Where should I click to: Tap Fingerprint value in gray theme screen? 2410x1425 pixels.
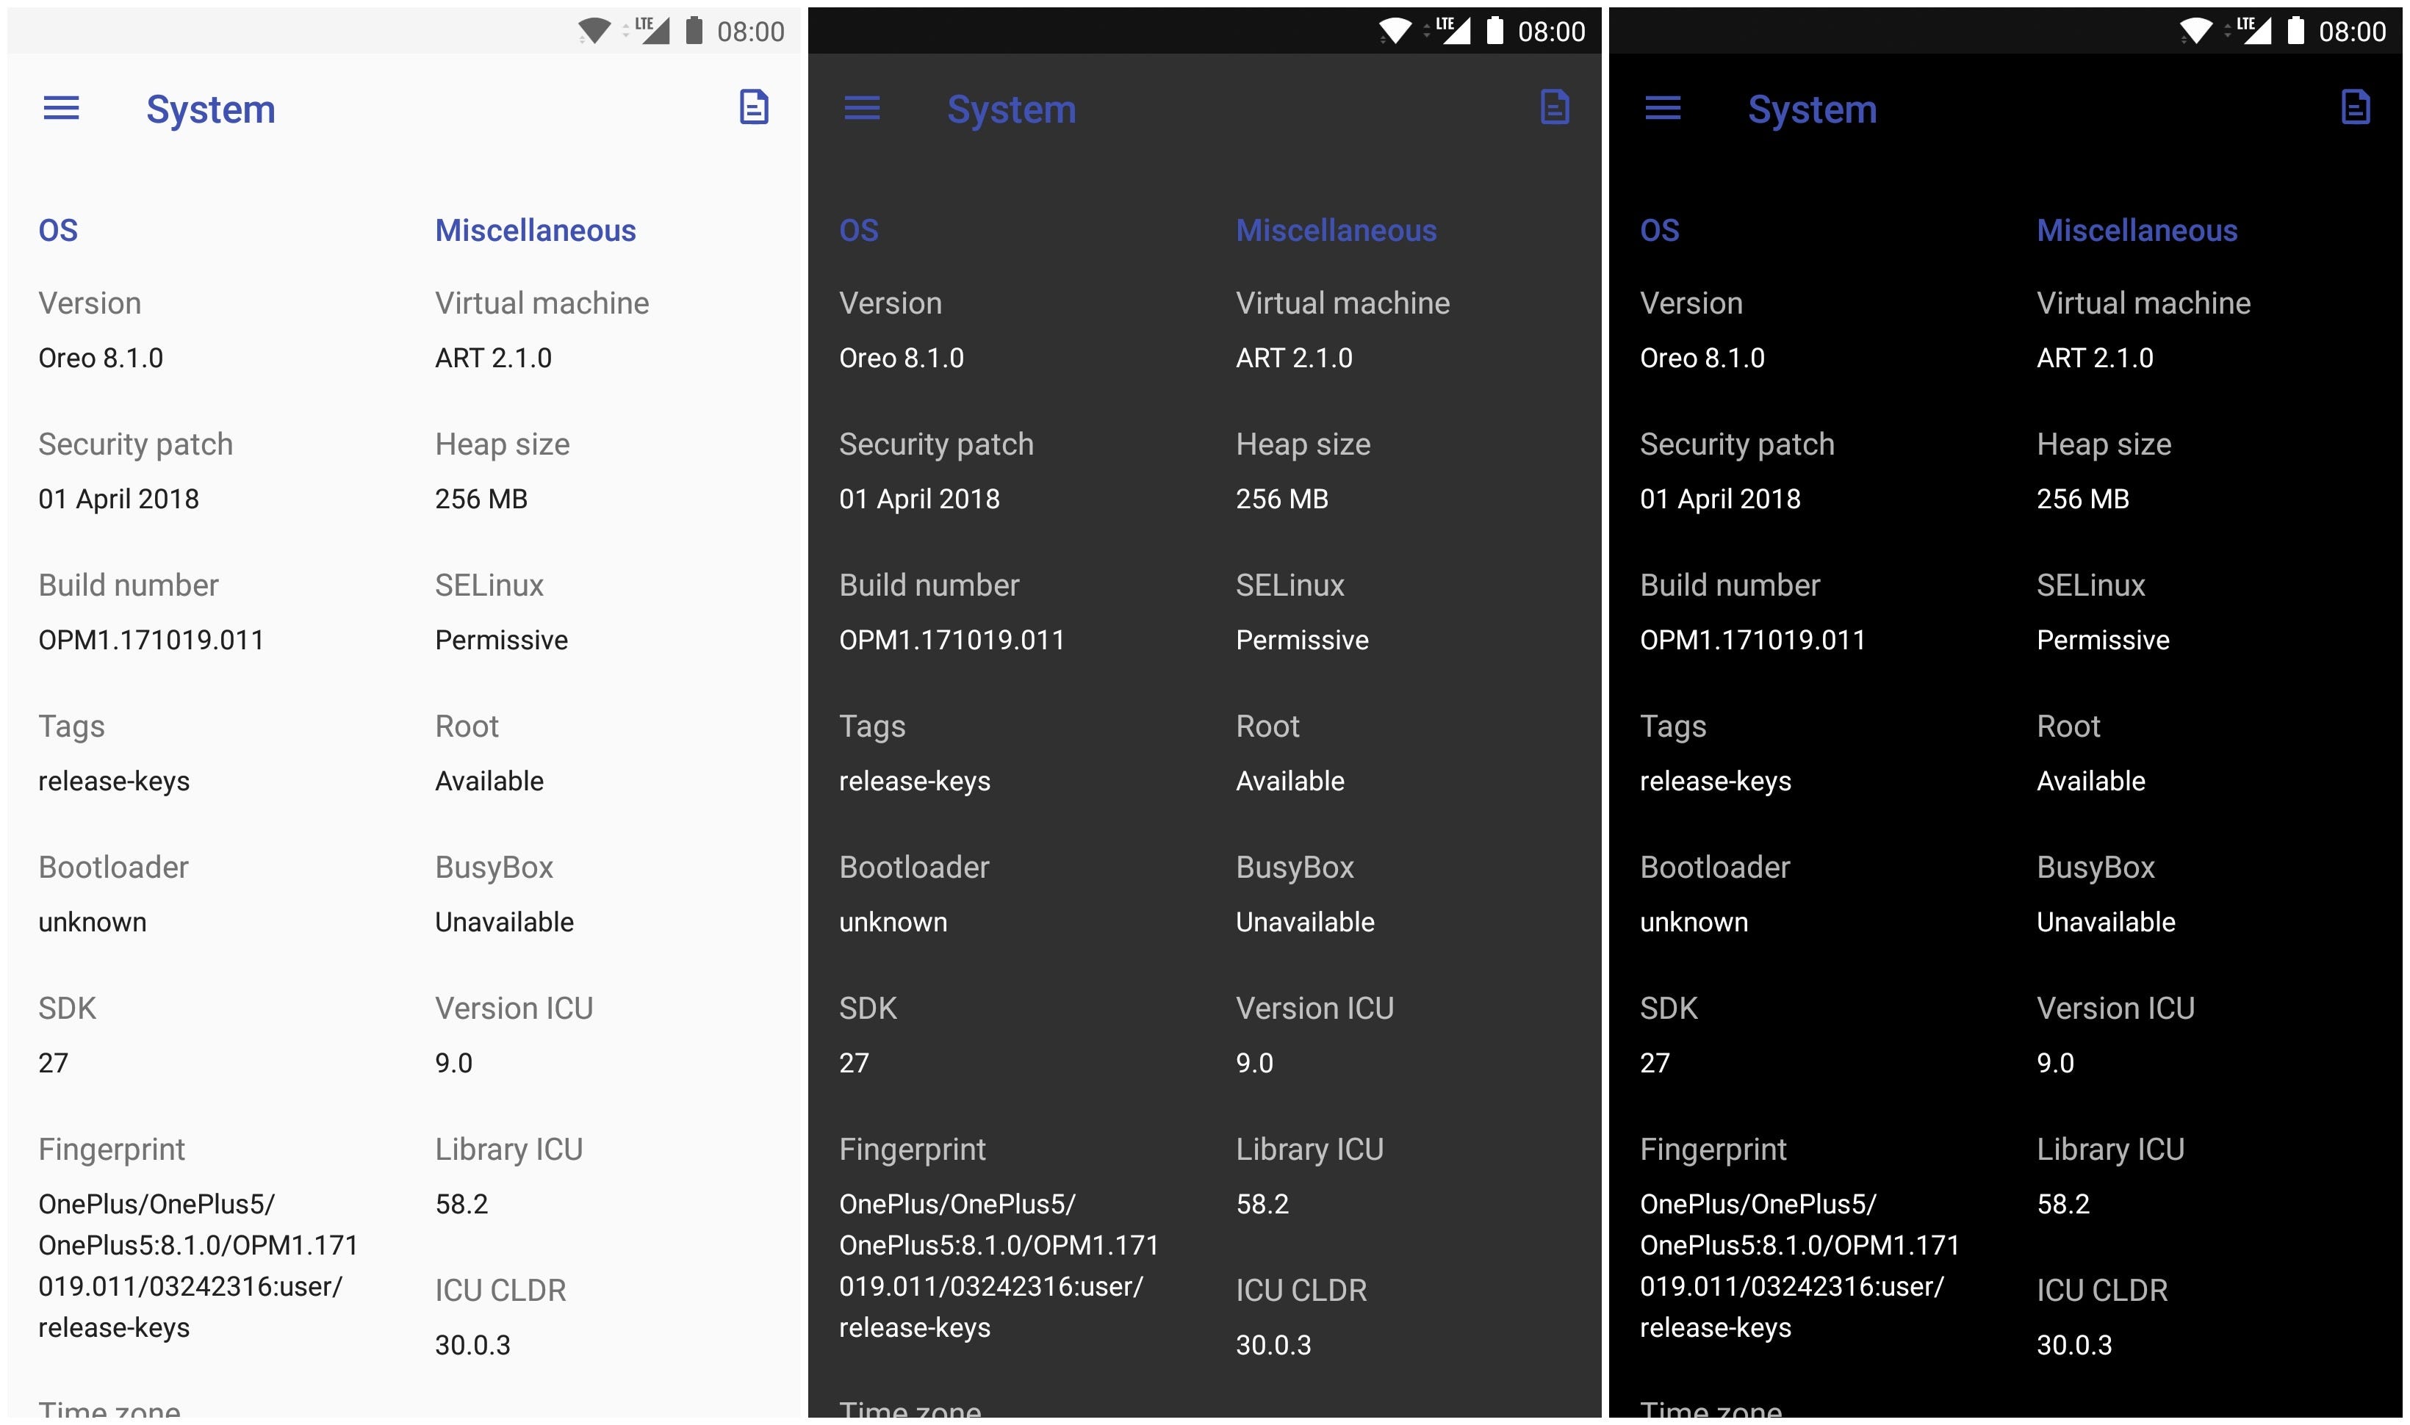tap(999, 1266)
